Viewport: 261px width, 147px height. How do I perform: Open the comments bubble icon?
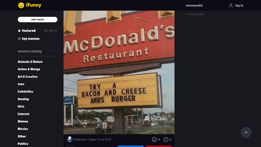pyautogui.click(x=166, y=139)
